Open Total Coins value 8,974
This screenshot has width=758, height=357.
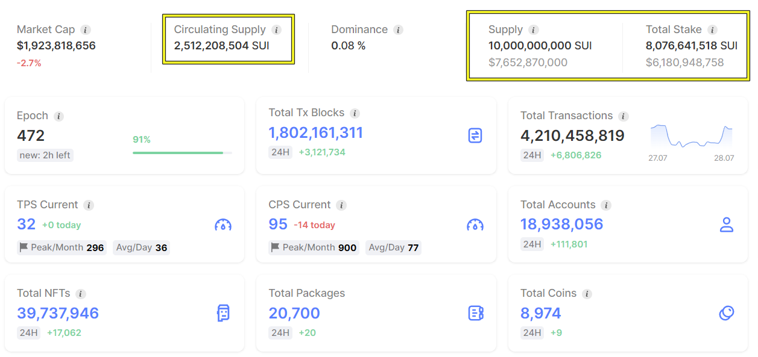click(541, 313)
